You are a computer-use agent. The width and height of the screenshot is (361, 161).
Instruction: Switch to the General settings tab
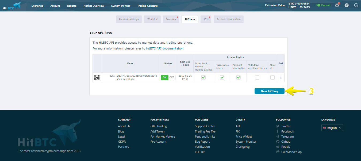click(129, 19)
